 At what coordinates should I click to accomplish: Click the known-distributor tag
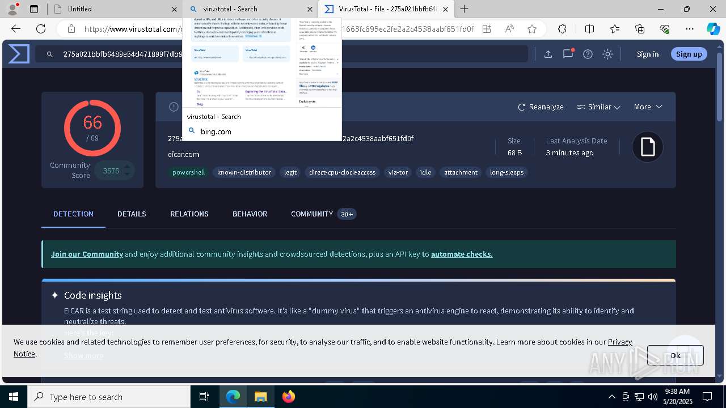(x=244, y=172)
